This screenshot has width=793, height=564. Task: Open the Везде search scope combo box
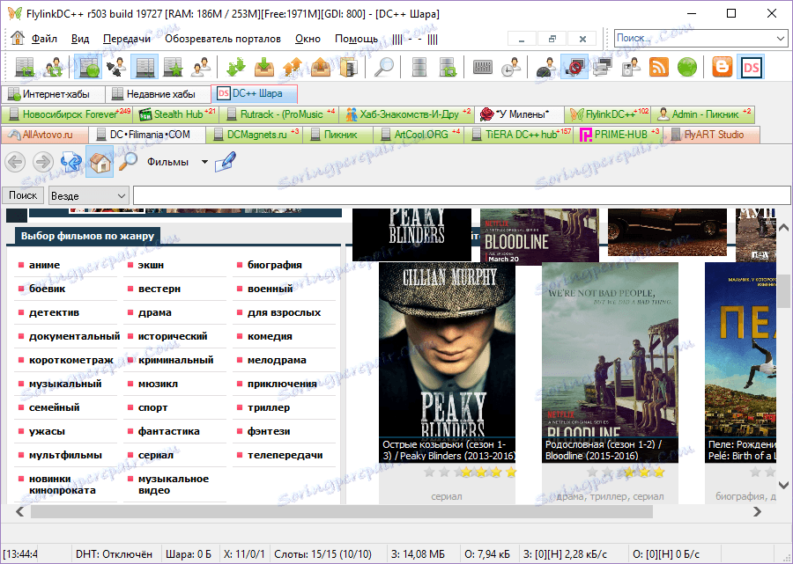click(x=88, y=195)
